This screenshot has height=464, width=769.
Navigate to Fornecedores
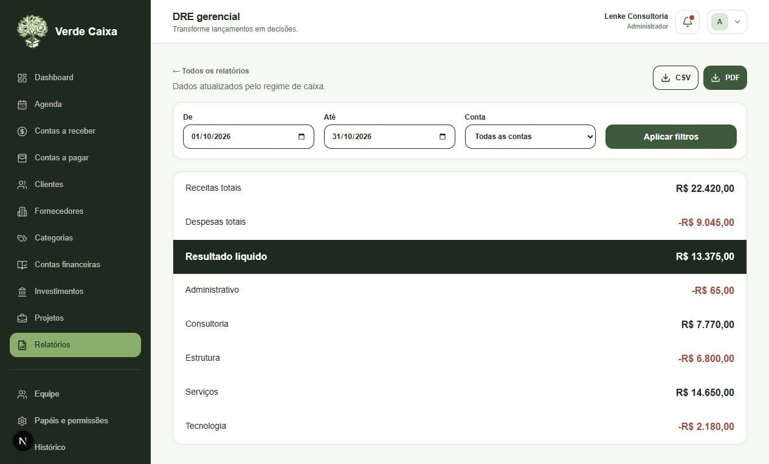tap(75, 211)
